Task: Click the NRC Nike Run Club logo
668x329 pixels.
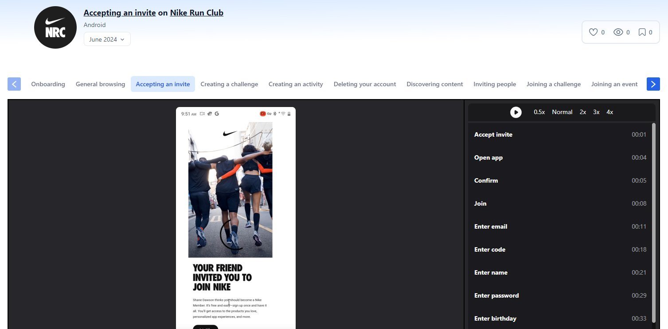Action: (55, 27)
